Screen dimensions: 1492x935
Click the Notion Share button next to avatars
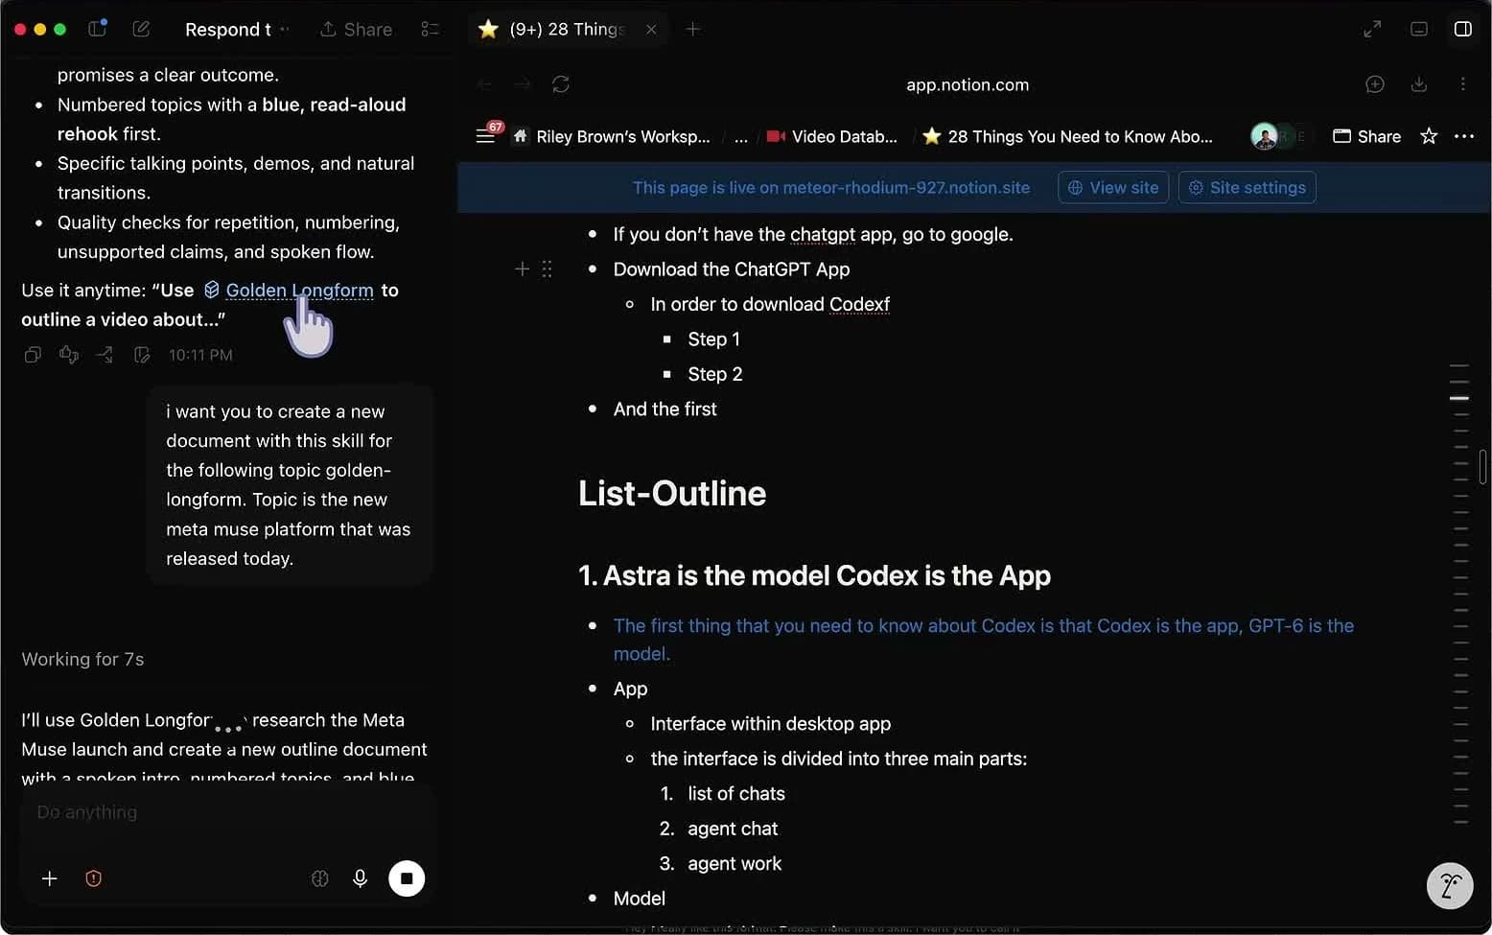pos(1367,137)
